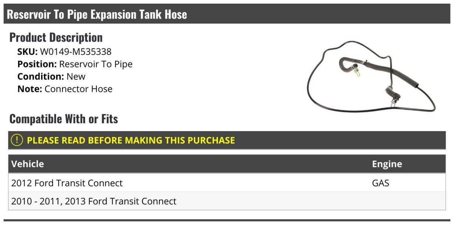Select the Reservoir To Pipe Expansion Tank Hose title
The image size is (454, 225).
click(x=97, y=14)
